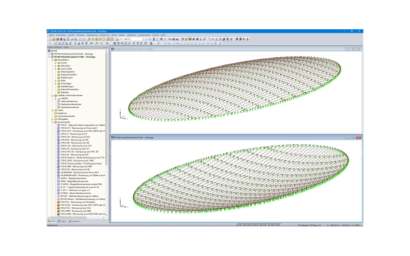Select Ausdruckprotokolle in the navigator
This screenshot has height=256, width=410.
pyautogui.click(x=66, y=116)
